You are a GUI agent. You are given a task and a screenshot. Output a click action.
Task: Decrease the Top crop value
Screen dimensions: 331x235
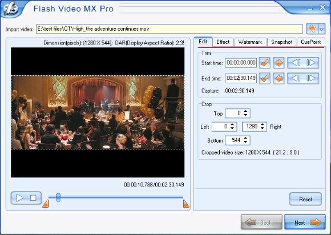pyautogui.click(x=245, y=115)
